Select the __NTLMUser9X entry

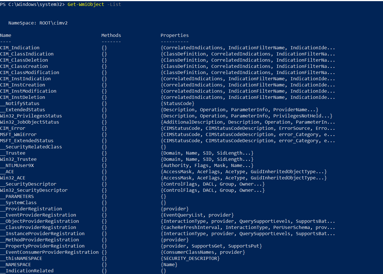pos(17,165)
